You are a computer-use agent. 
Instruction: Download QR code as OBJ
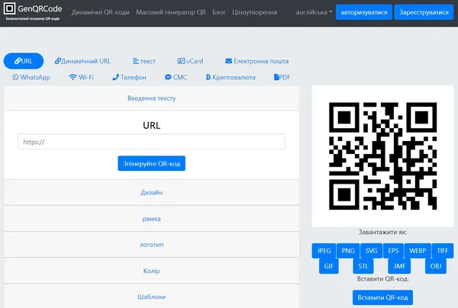pyautogui.click(x=436, y=266)
